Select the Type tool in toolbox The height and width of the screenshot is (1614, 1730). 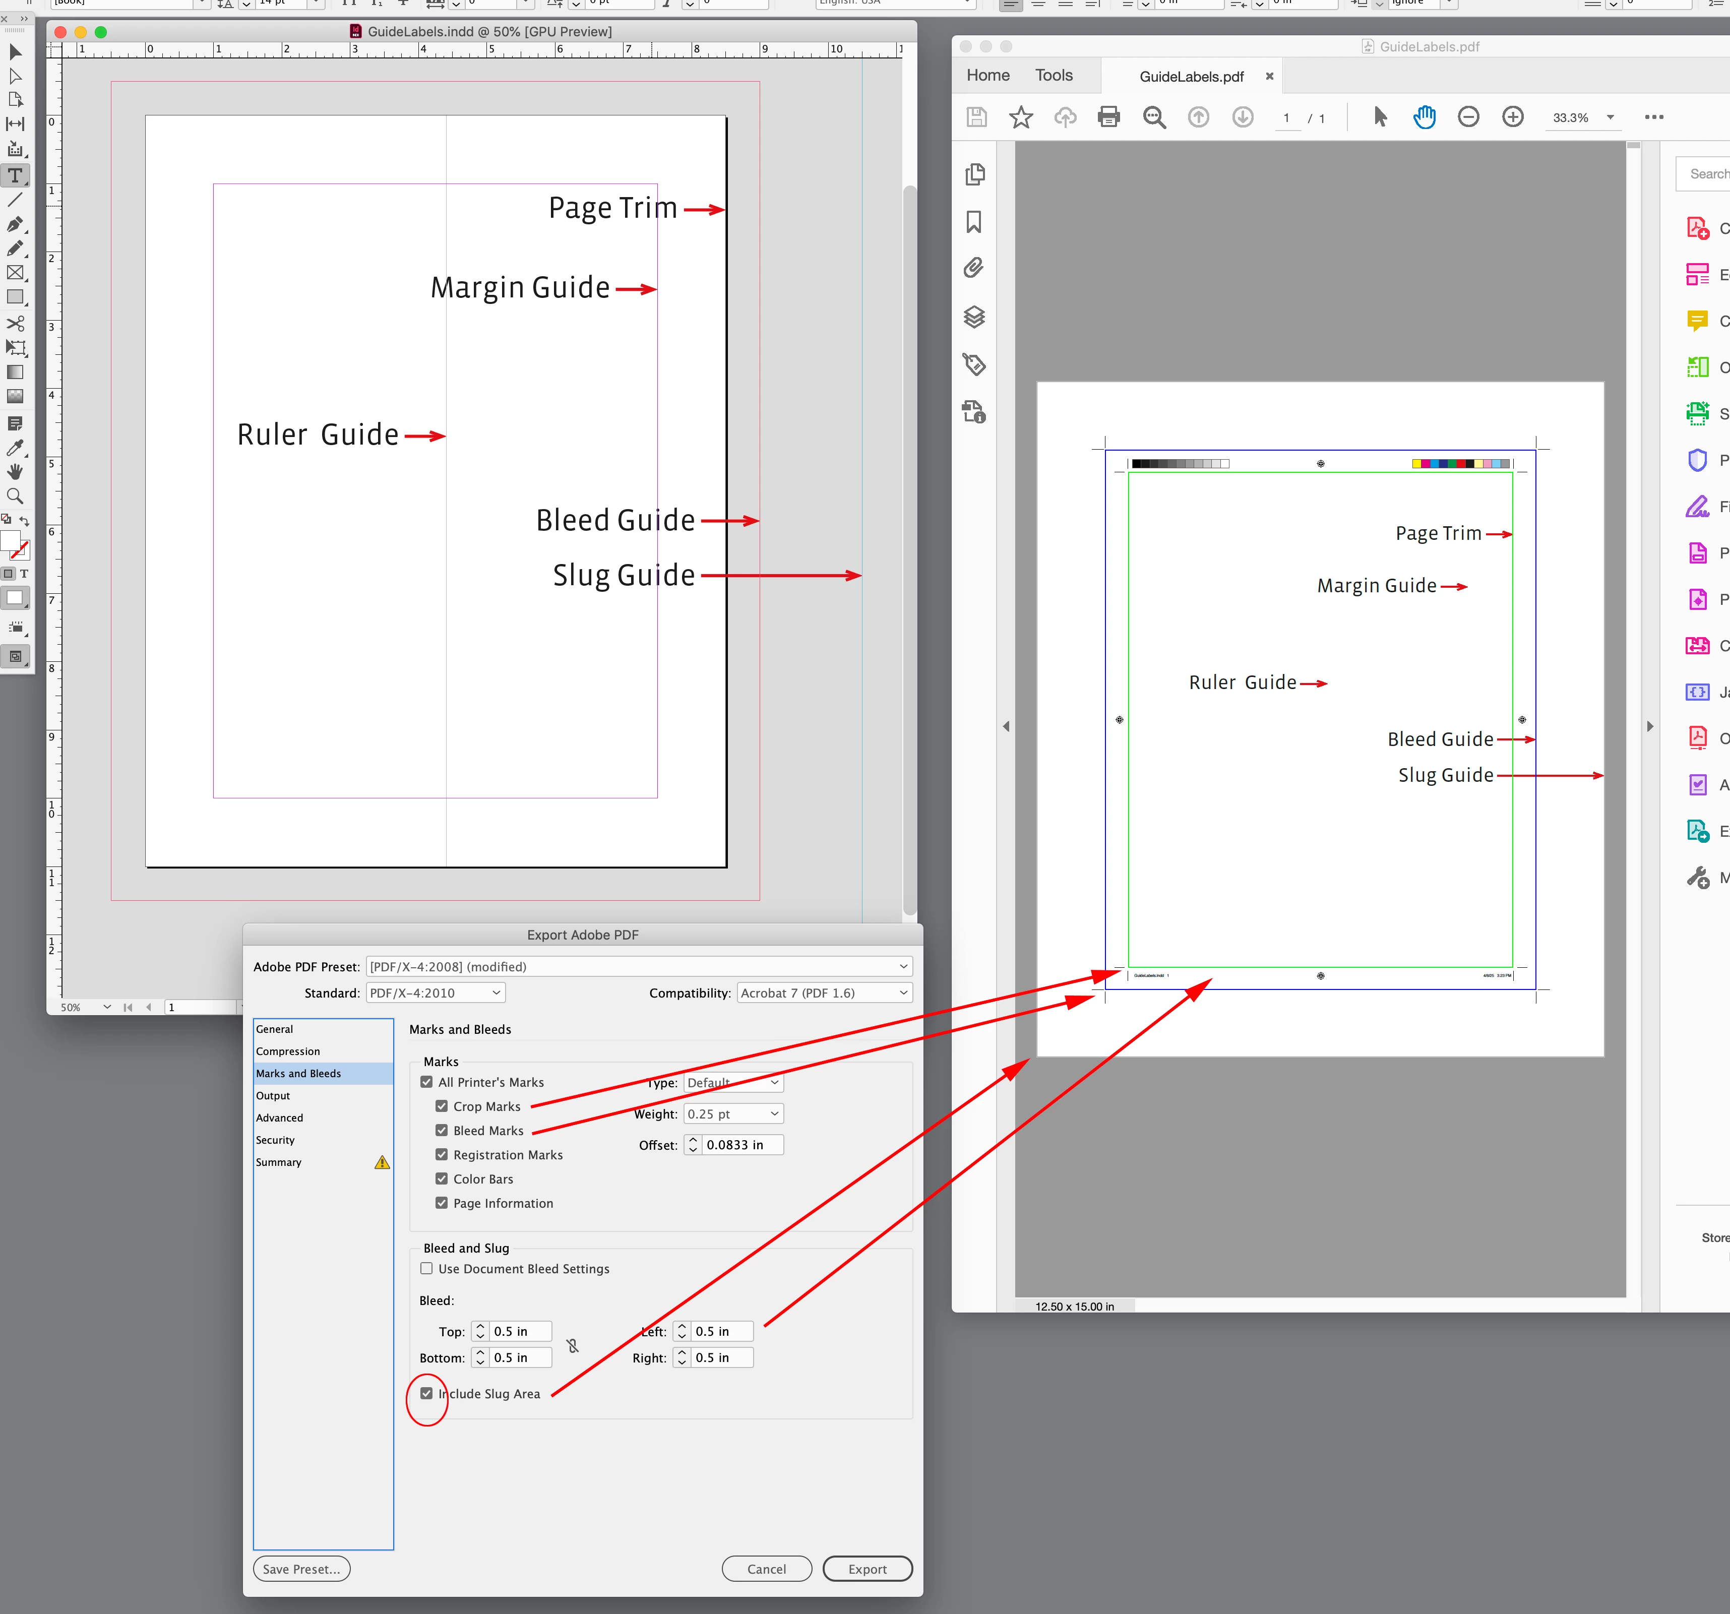pos(15,176)
